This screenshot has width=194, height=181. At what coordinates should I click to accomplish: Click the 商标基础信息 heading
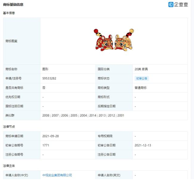coord(13,5)
